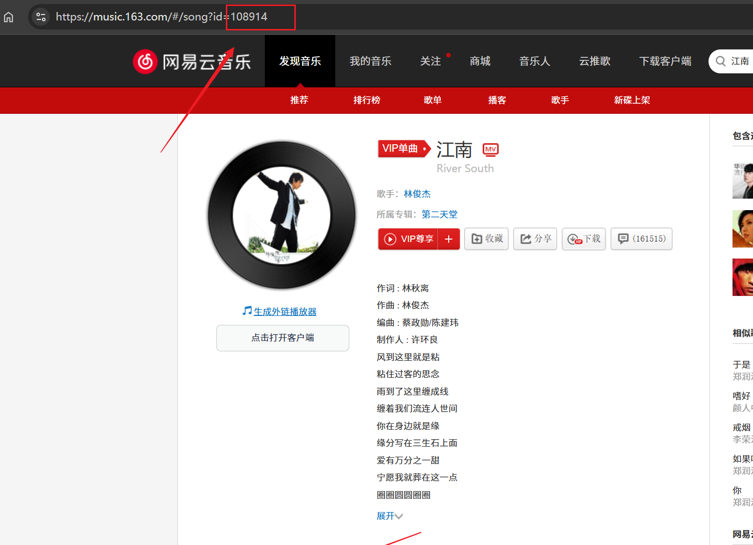The width and height of the screenshot is (753, 545).
Task: Open second playlist thumbnail in sidebar
Action: pyautogui.click(x=743, y=229)
